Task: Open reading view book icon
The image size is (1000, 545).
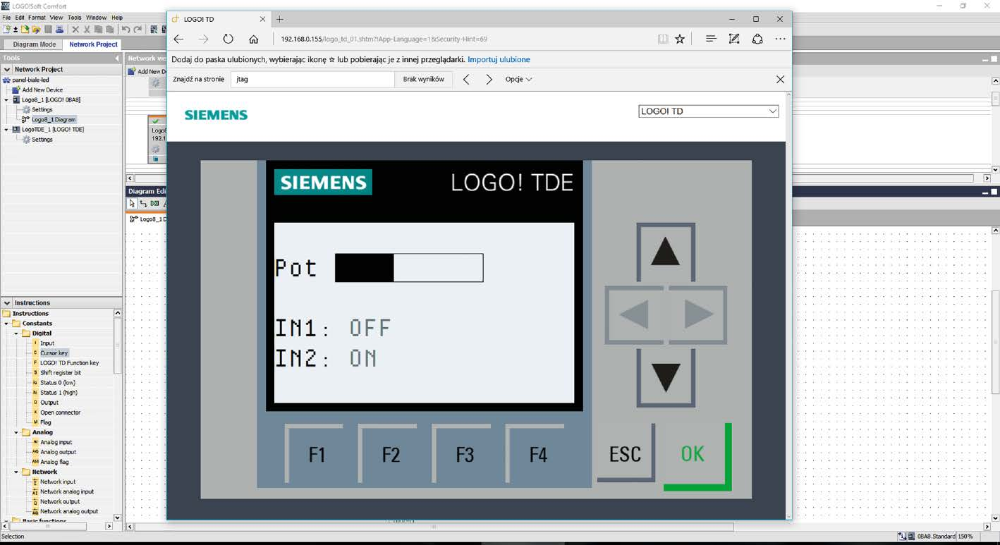Action: point(663,39)
